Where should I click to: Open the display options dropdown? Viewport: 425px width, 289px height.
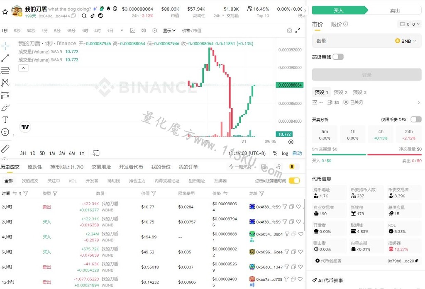point(169,31)
